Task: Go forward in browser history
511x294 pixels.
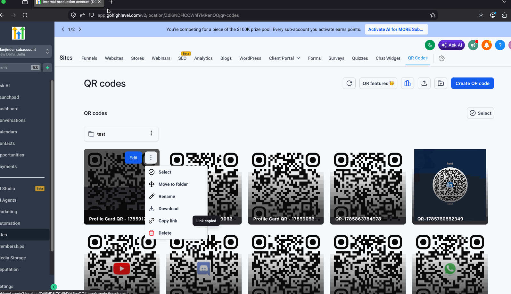Action: tap(13, 15)
